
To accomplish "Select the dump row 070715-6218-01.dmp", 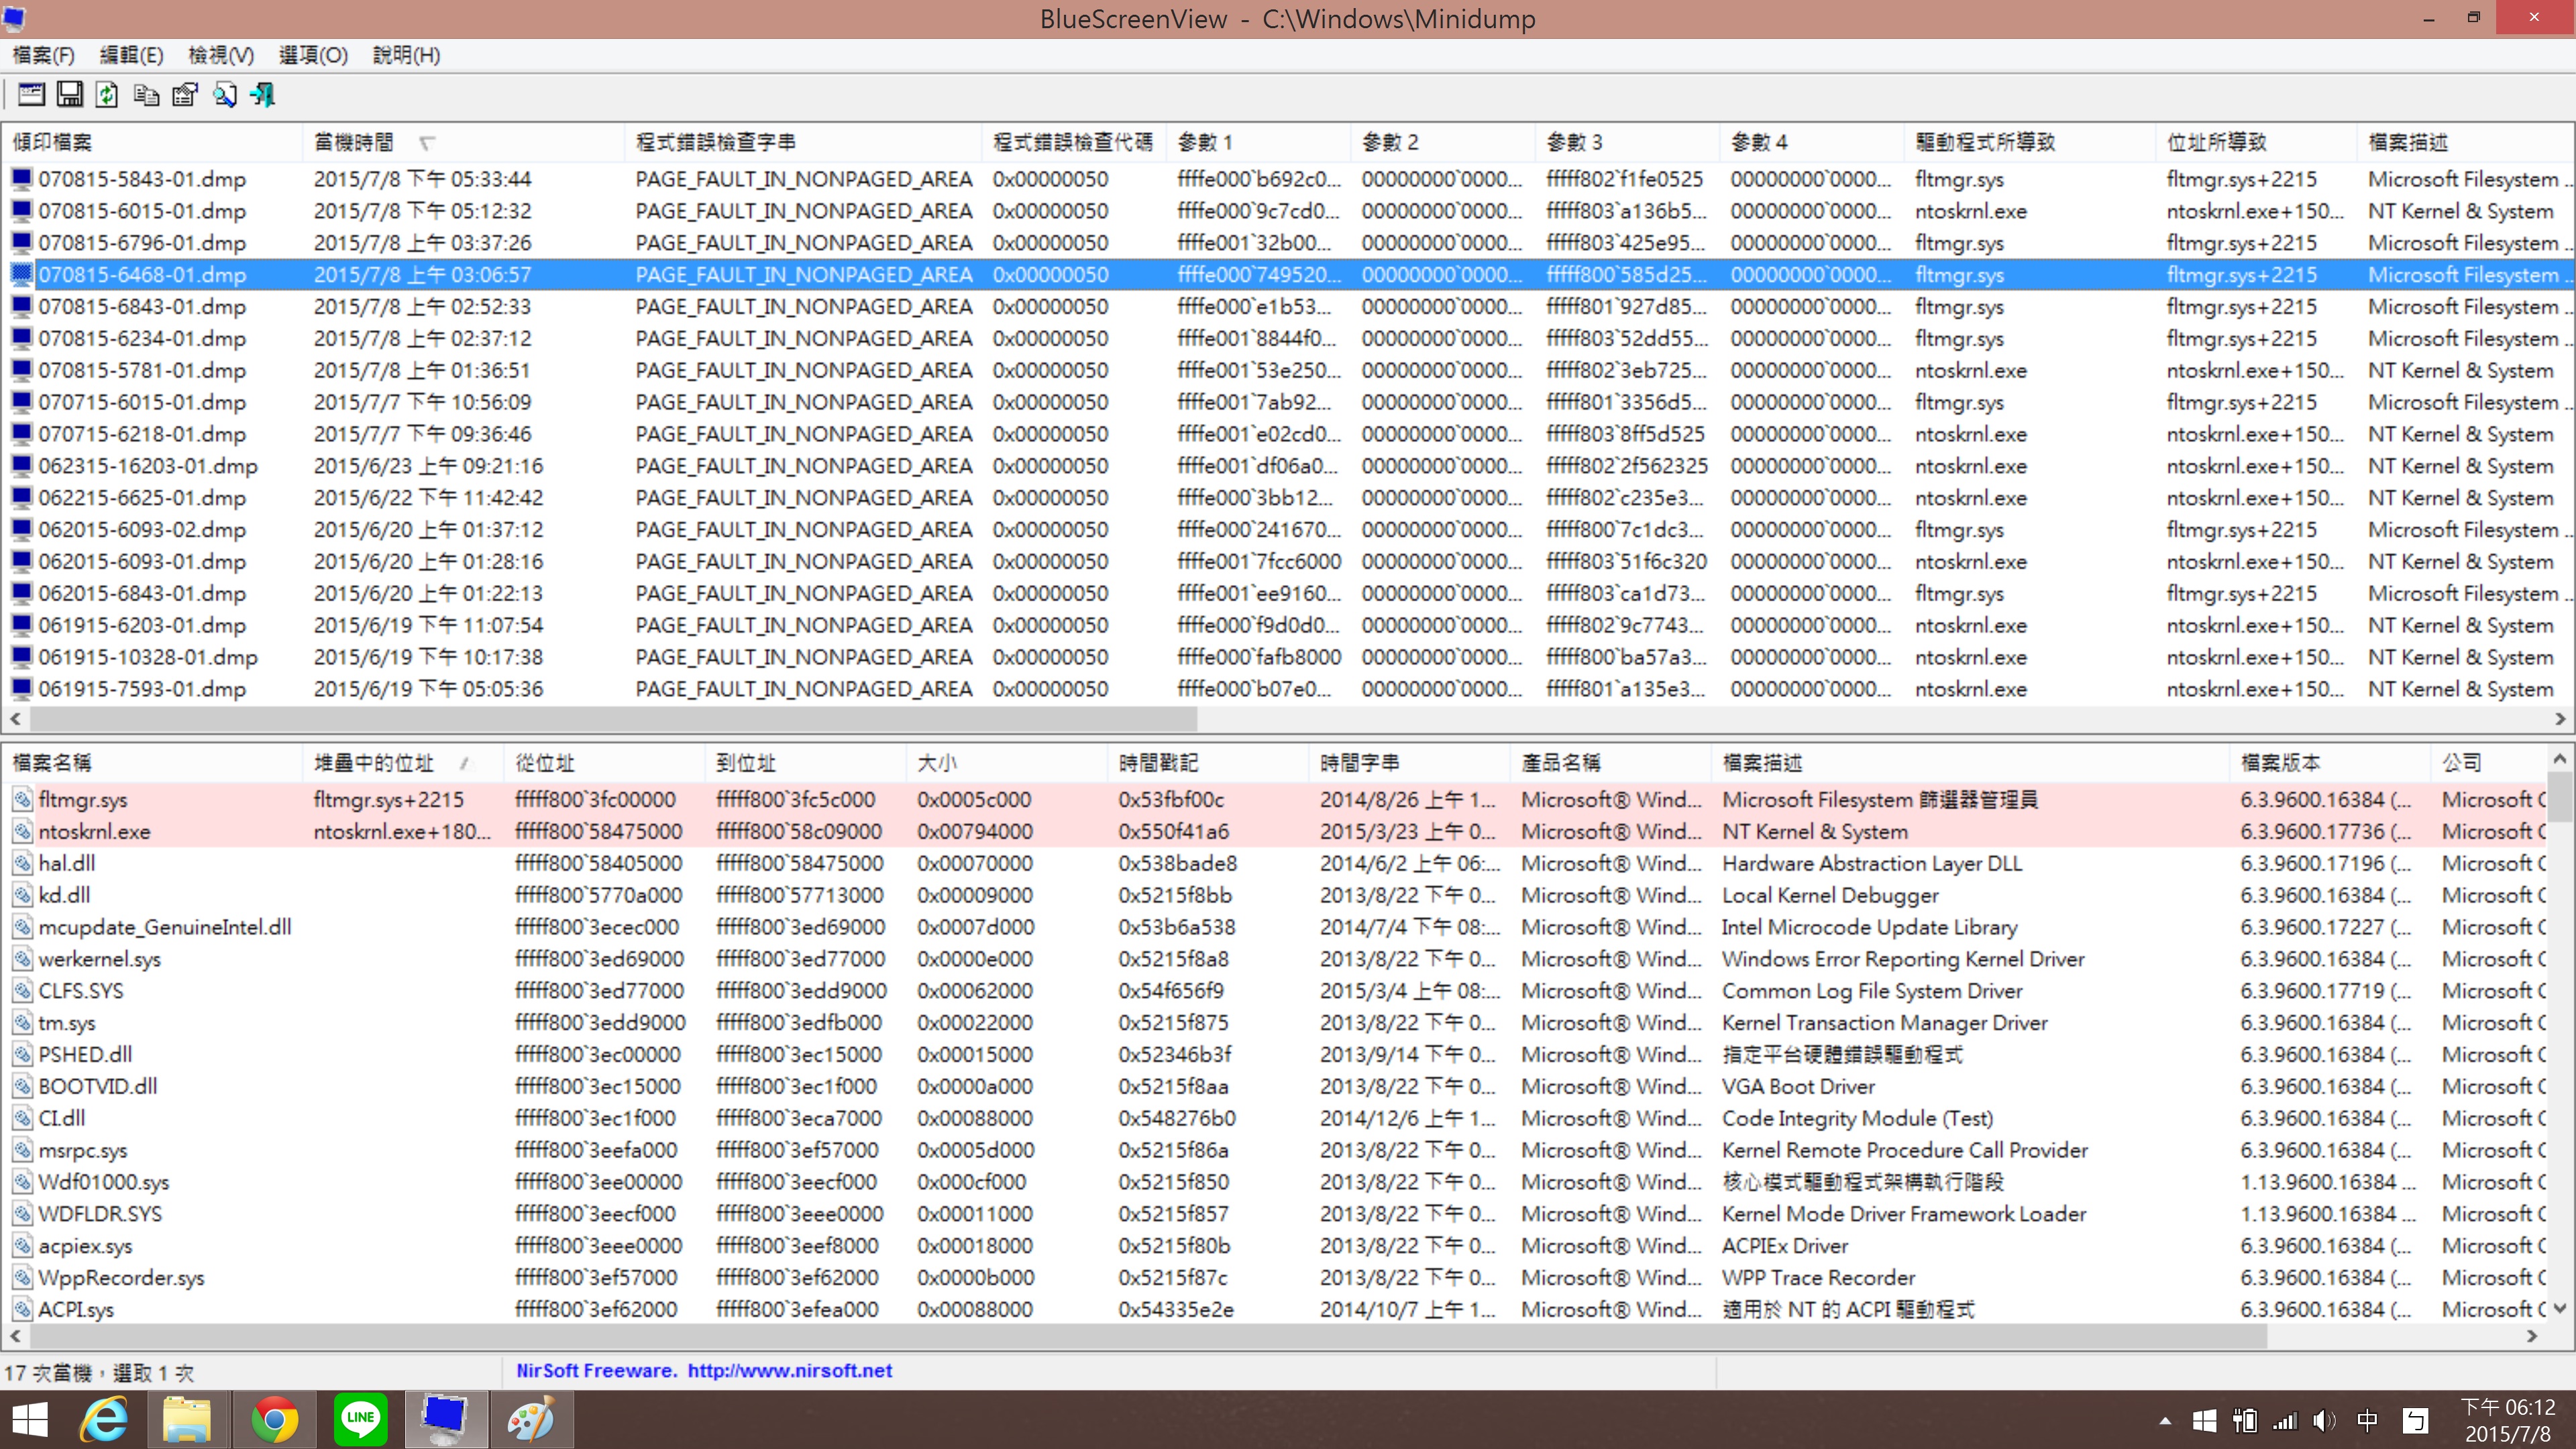I will pyautogui.click(x=1288, y=434).
